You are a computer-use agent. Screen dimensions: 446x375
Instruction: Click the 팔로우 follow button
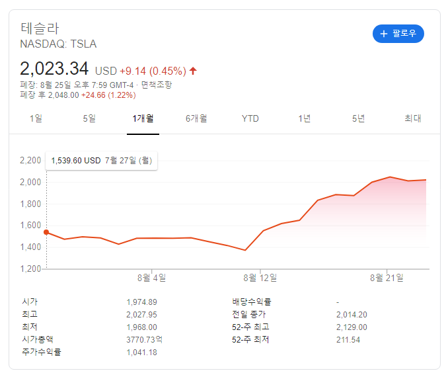(398, 34)
